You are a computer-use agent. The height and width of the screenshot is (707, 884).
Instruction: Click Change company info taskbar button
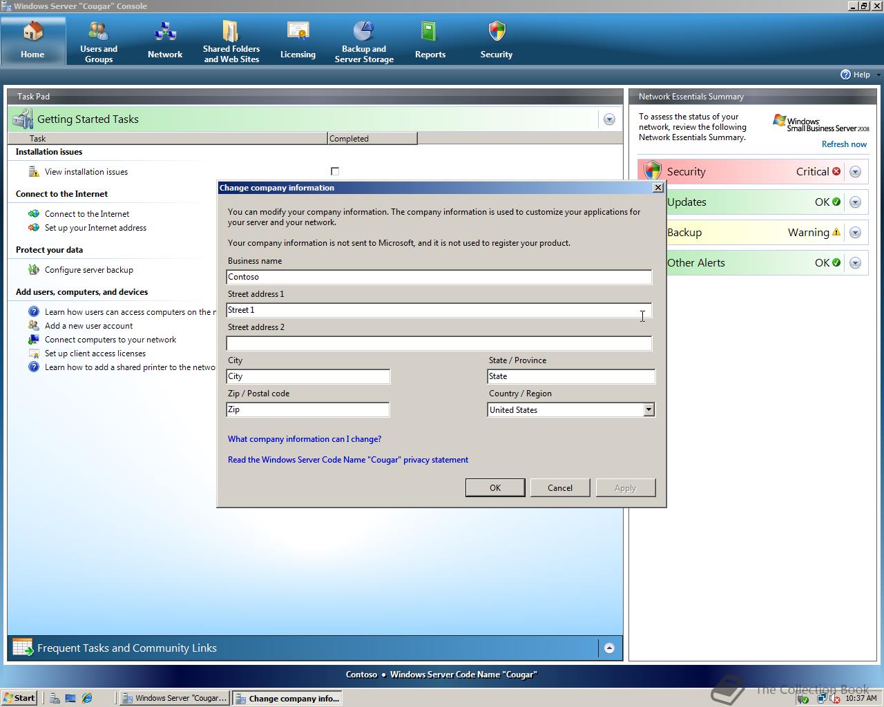(x=287, y=698)
